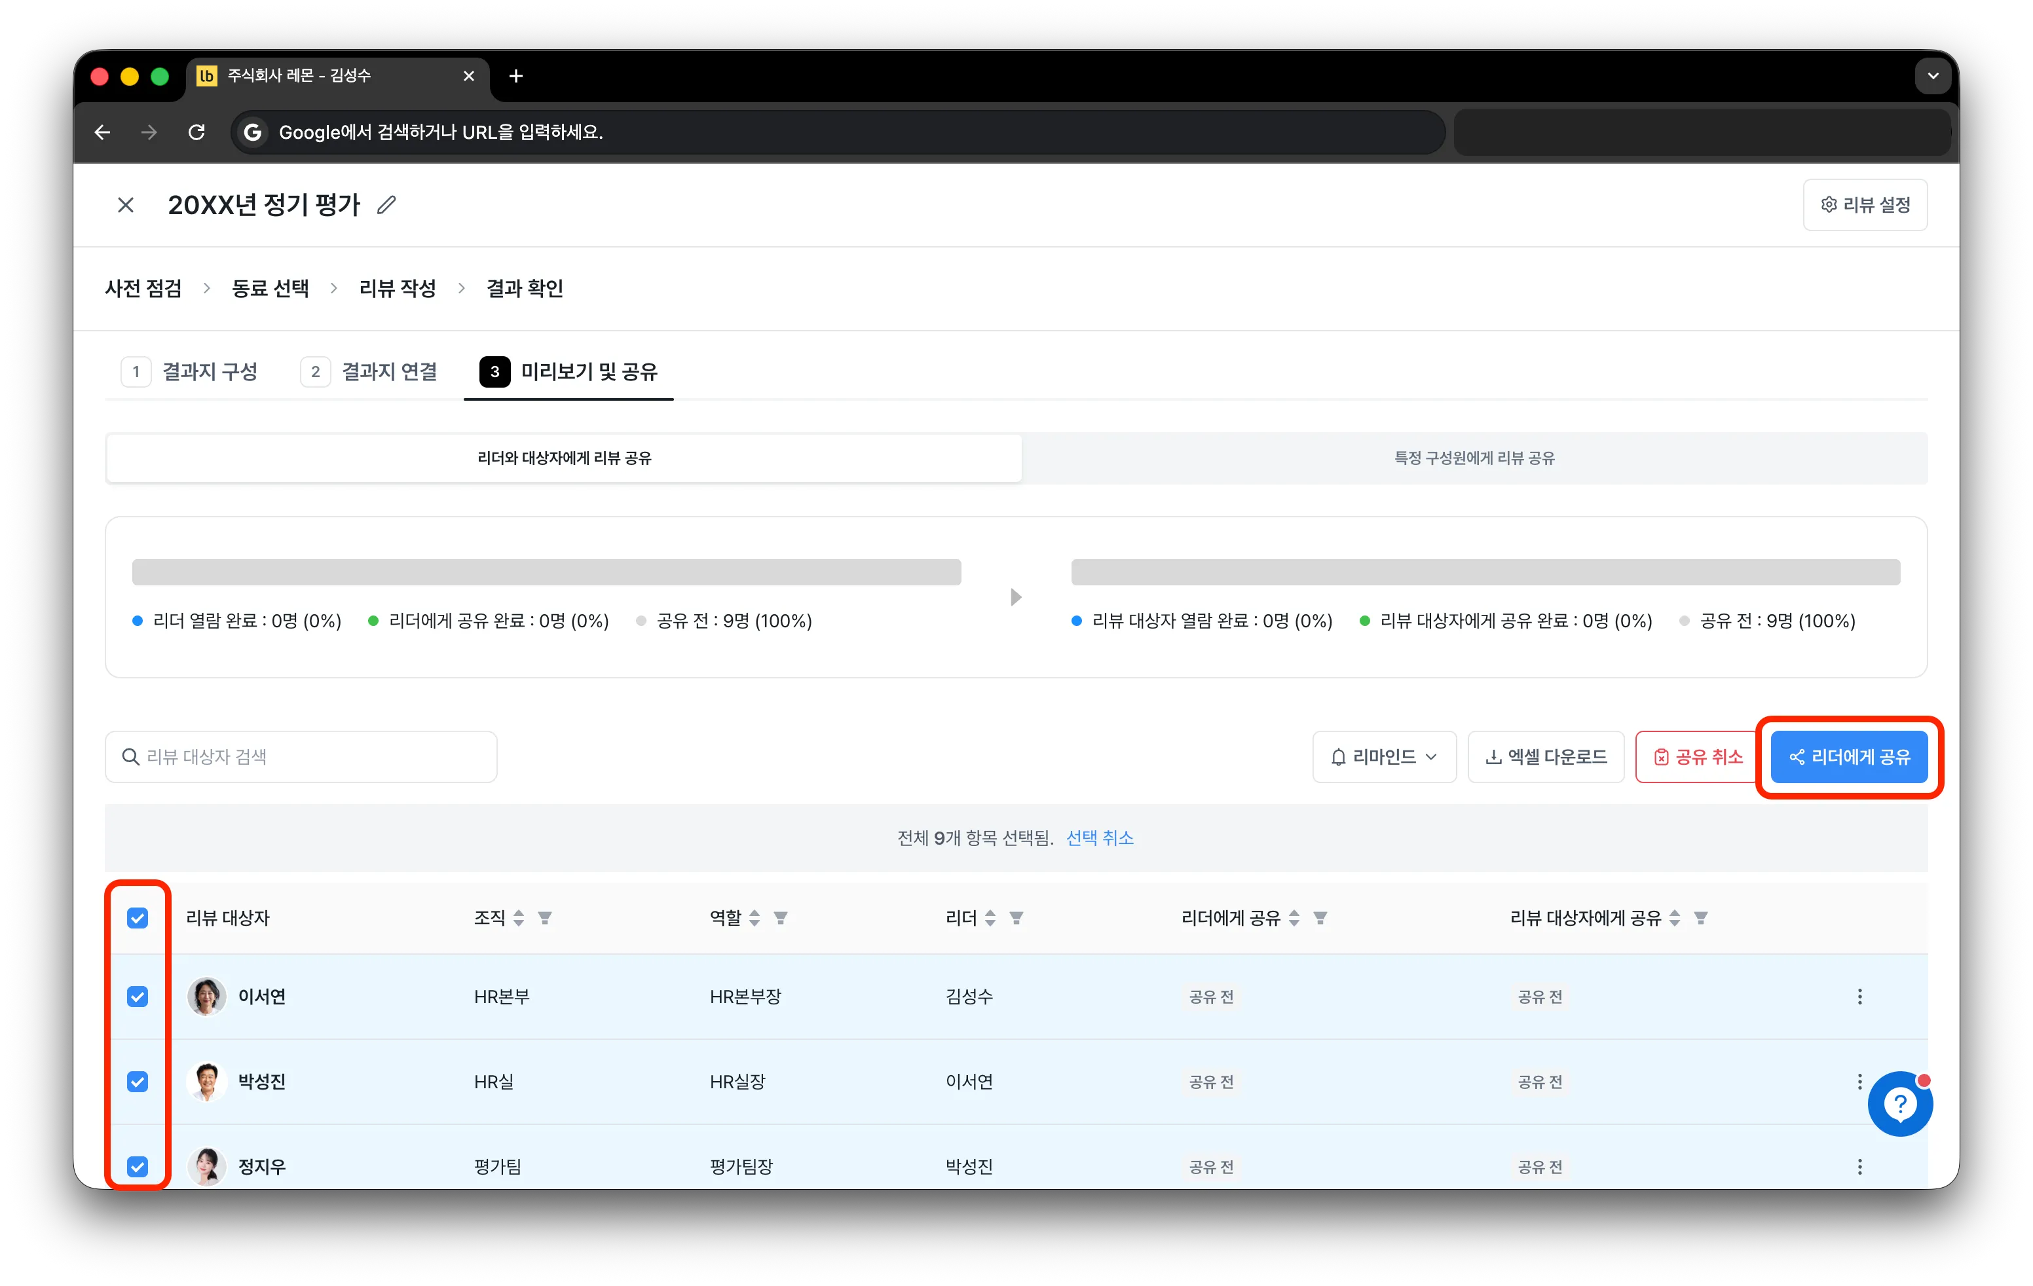
Task: Filter the 리더에게 공유 column
Action: point(1320,917)
